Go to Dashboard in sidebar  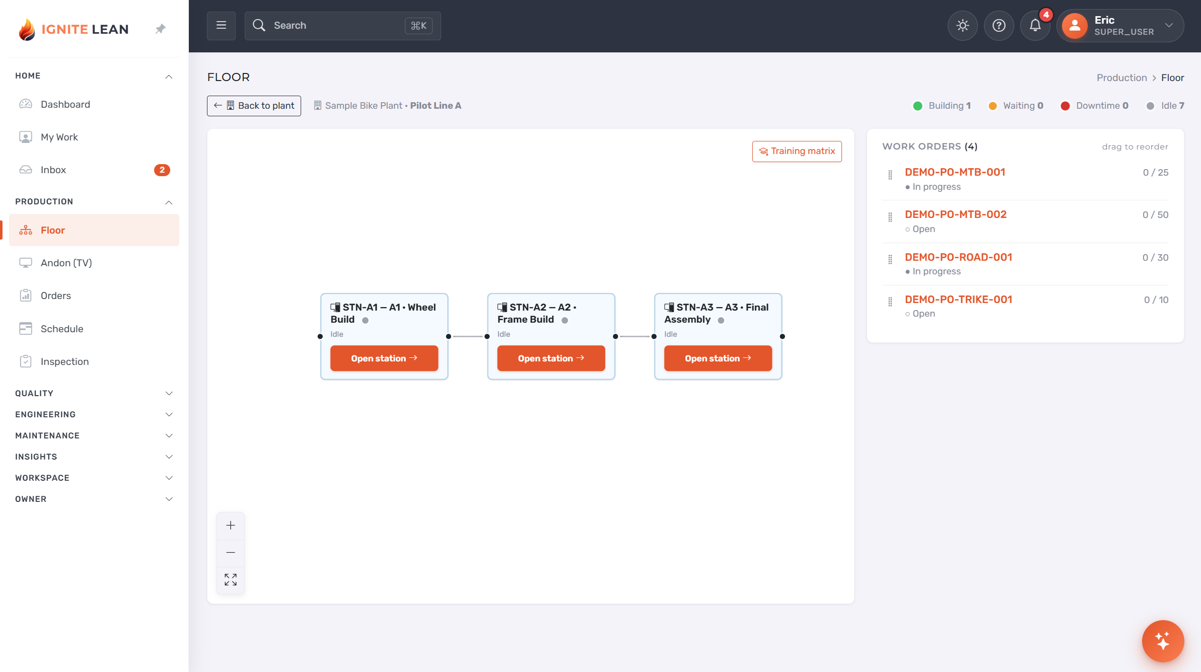(94, 104)
